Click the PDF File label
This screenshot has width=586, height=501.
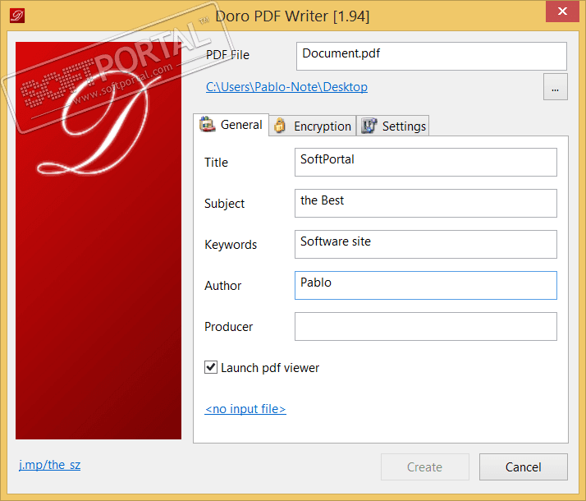[x=227, y=54]
